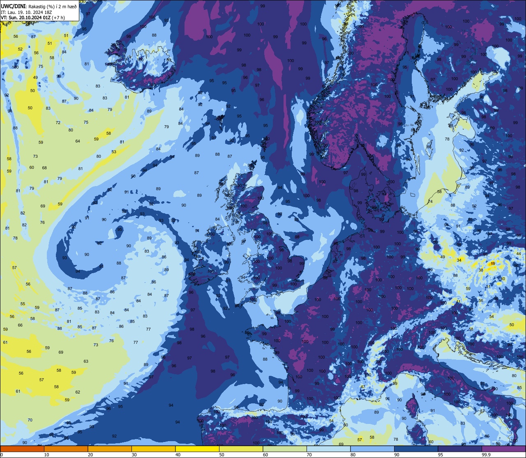Click the legend tick label '40'
Viewport: 526px width, 458px height.
point(178,455)
